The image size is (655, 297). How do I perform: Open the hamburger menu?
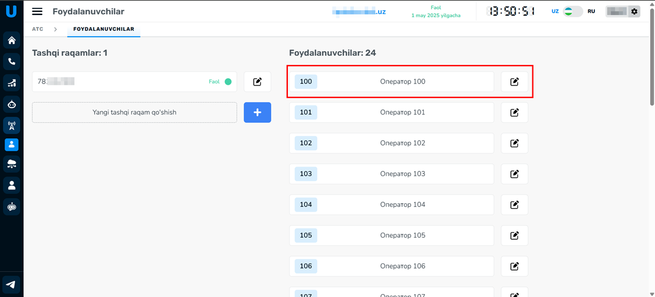[37, 11]
